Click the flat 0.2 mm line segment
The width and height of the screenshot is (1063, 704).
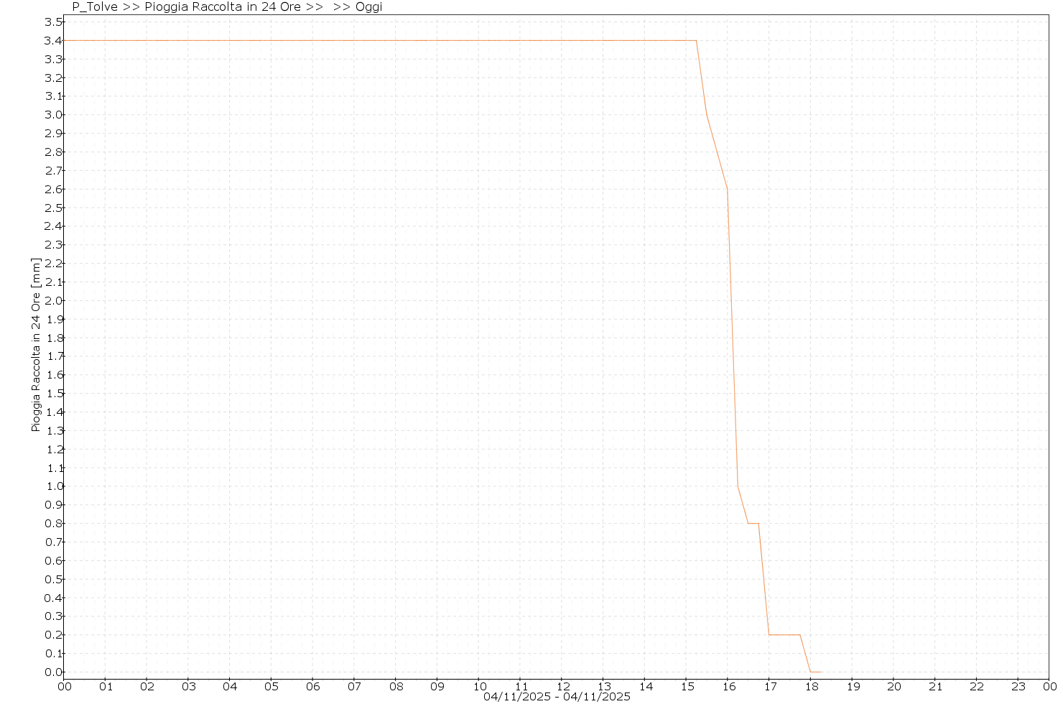784,635
